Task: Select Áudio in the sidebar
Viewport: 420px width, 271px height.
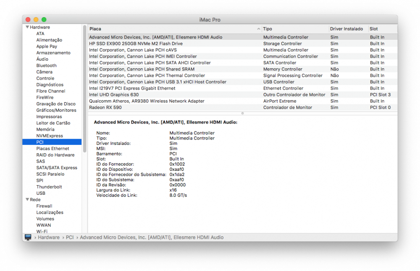Action: 42,59
